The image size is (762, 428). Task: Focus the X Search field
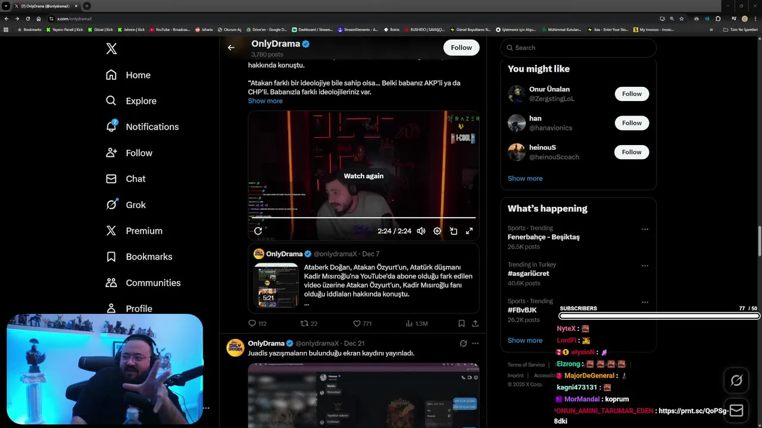[579, 48]
